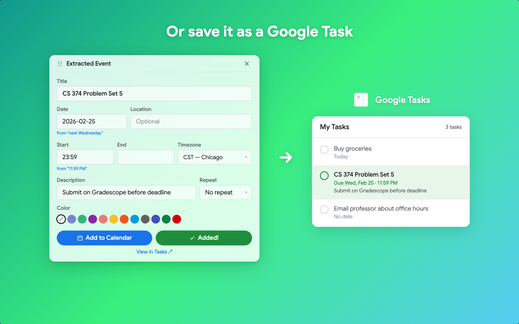Image resolution: width=519 pixels, height=324 pixels.
Task: Click the empty End time field
Action: coord(146,157)
